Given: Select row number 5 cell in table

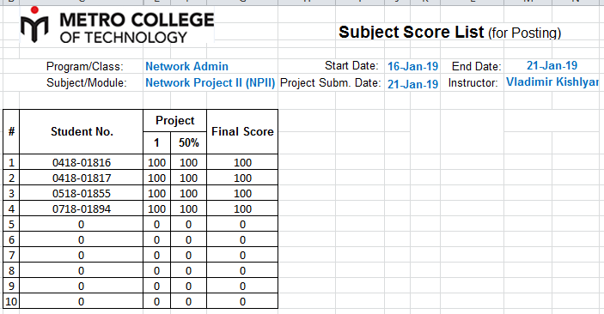Looking at the screenshot, I should pyautogui.click(x=11, y=224).
